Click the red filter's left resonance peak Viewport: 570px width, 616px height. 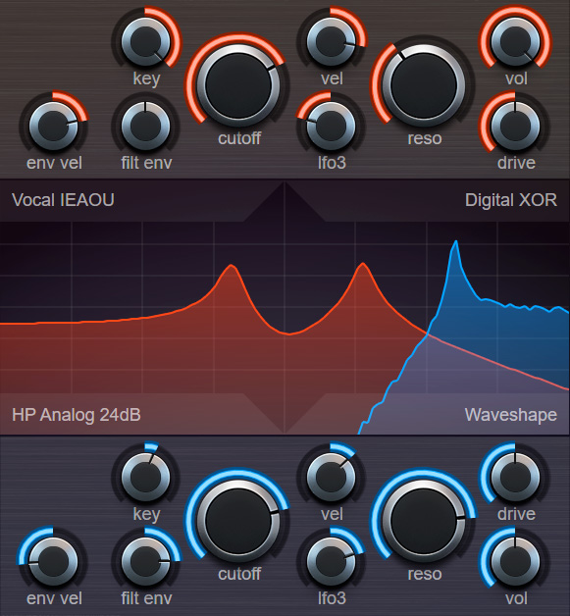[232, 266]
